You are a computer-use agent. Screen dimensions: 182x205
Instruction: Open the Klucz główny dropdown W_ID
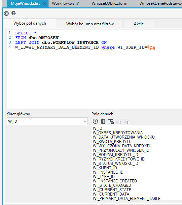pos(47,121)
